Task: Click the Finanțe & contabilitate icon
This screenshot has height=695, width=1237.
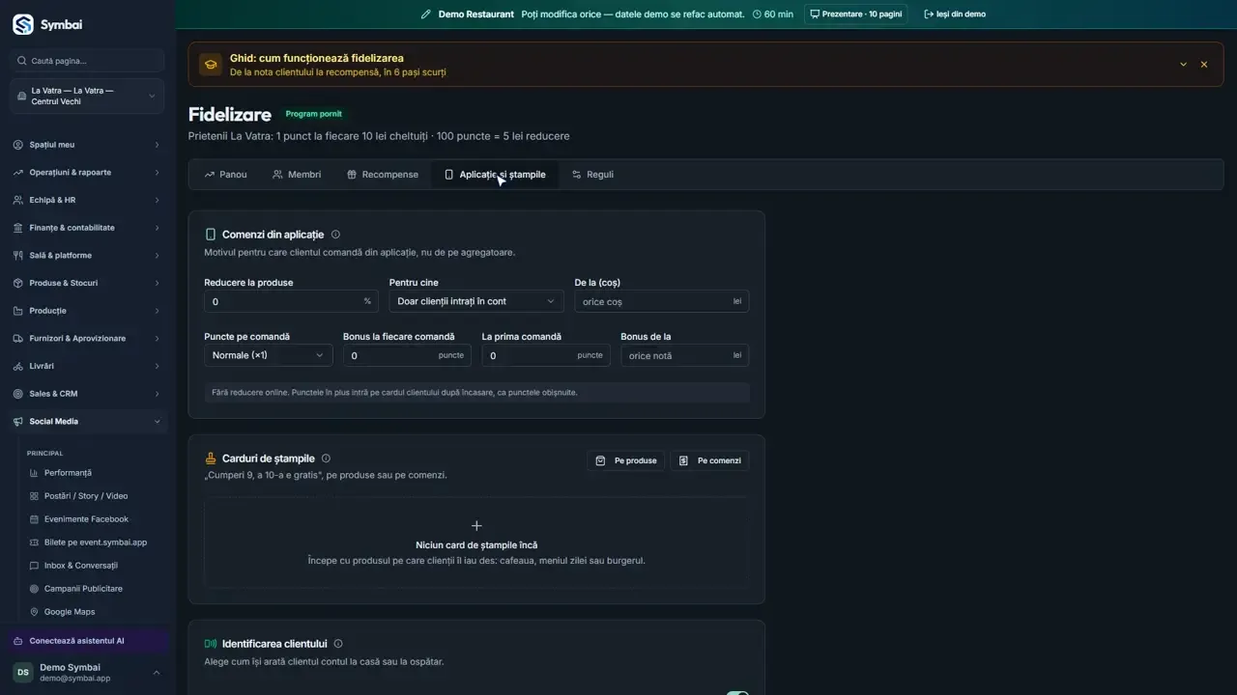Action: coord(18,228)
